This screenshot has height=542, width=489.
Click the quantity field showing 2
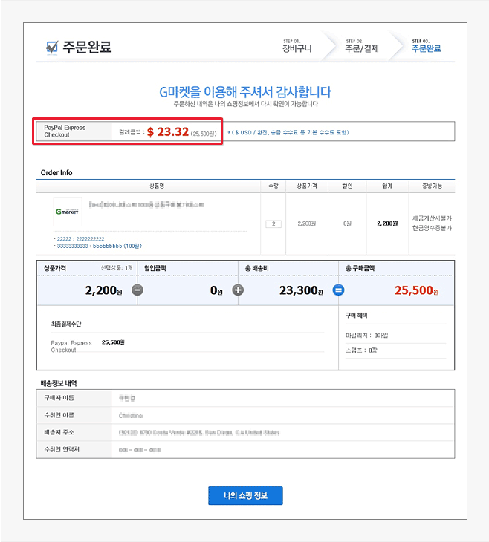pos(273,224)
